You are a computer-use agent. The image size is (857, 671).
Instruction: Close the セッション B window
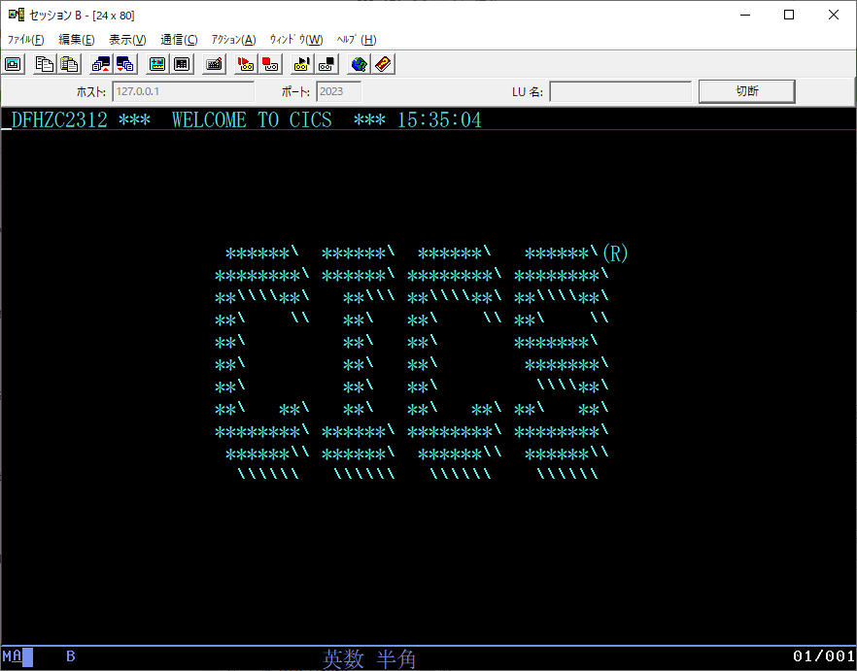tap(834, 15)
